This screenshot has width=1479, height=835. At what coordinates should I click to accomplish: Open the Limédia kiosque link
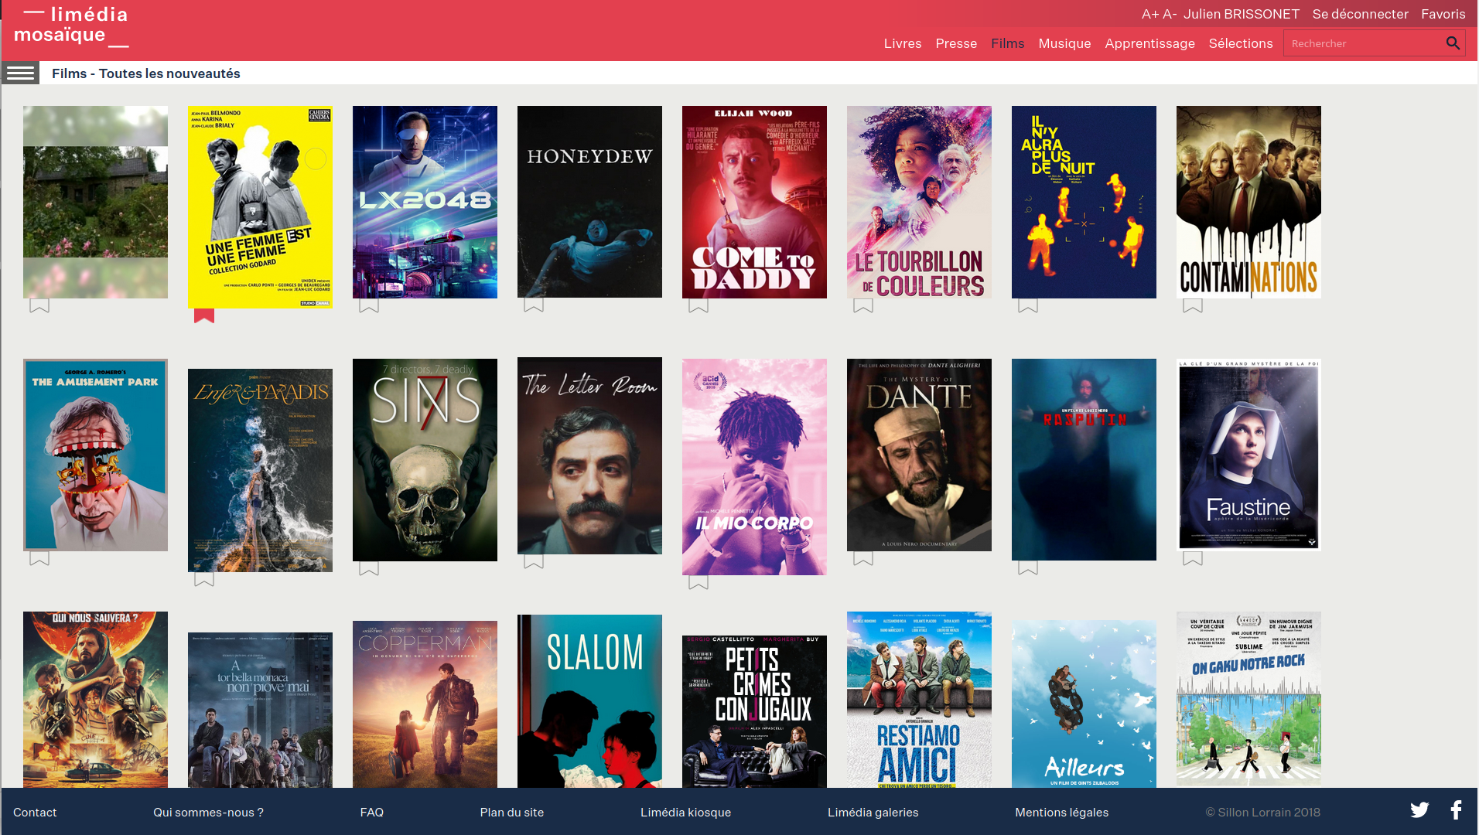(x=685, y=812)
